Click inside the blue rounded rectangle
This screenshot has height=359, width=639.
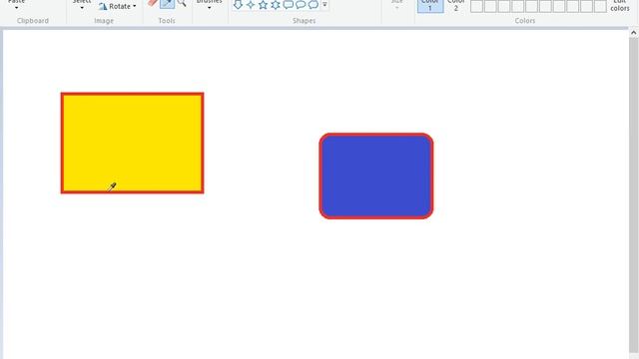coord(376,176)
